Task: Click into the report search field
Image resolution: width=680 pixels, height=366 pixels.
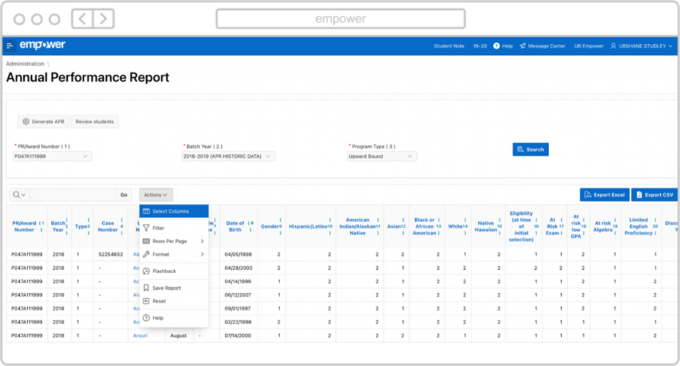Action: coord(72,195)
